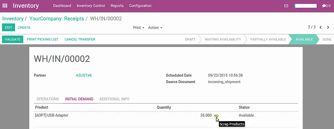Open the Configuration menu

pos(140,6)
